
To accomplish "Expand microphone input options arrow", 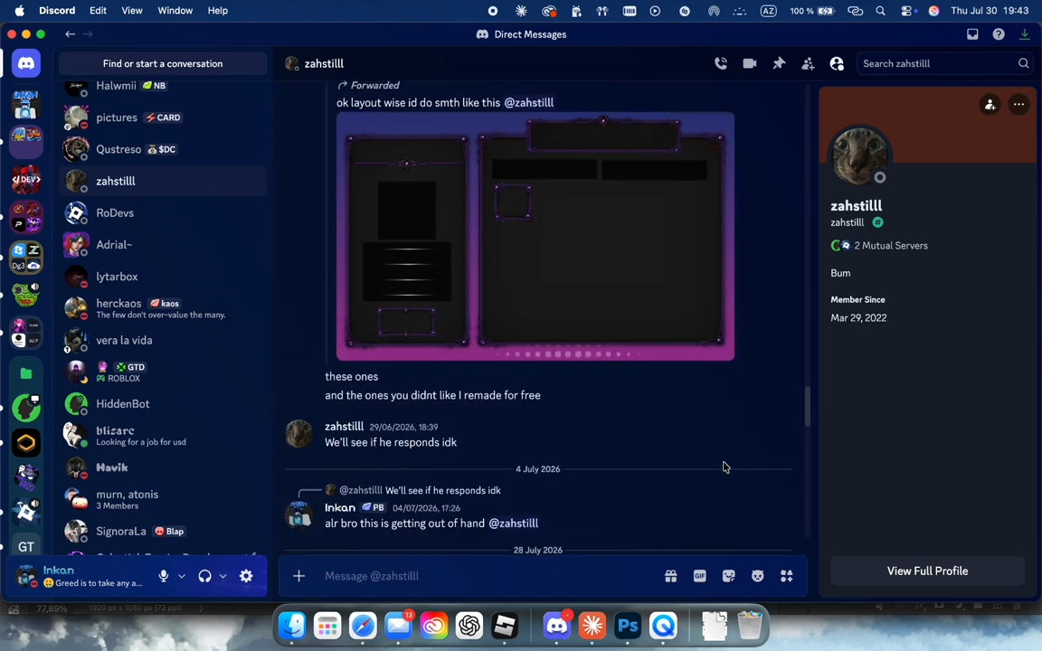I will [x=182, y=576].
